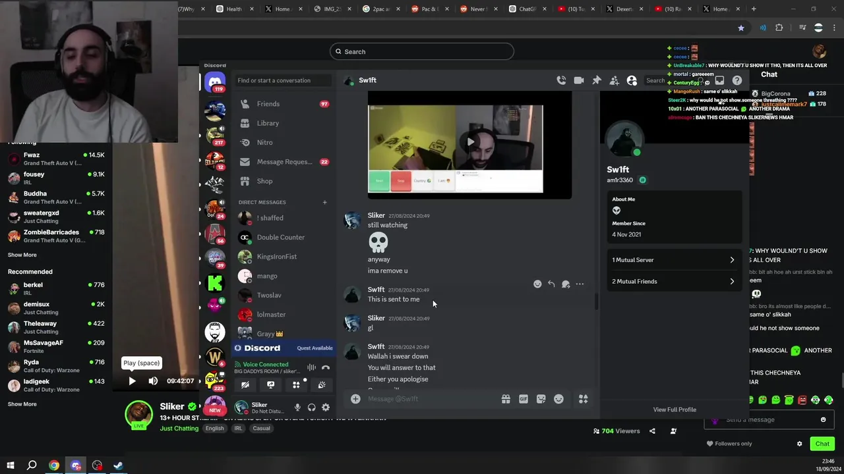844x474 pixels.
Task: Expand the 2 Mutual Friends row
Action: click(x=673, y=282)
